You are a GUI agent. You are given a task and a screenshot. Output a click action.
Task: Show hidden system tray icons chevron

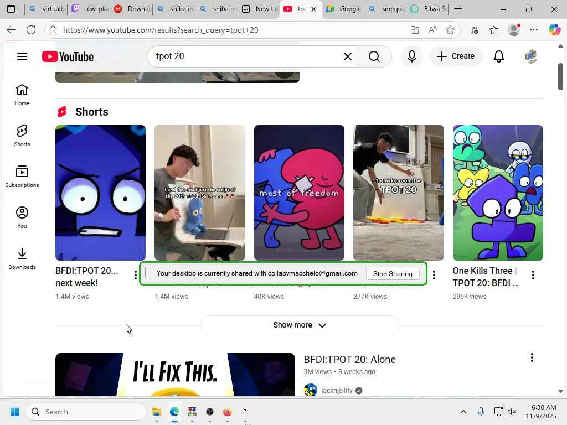coord(463,412)
